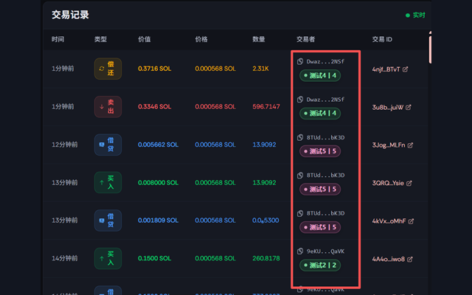The width and height of the screenshot is (472, 295).
Task: Click the quantity 2.31K
Action: coord(260,69)
